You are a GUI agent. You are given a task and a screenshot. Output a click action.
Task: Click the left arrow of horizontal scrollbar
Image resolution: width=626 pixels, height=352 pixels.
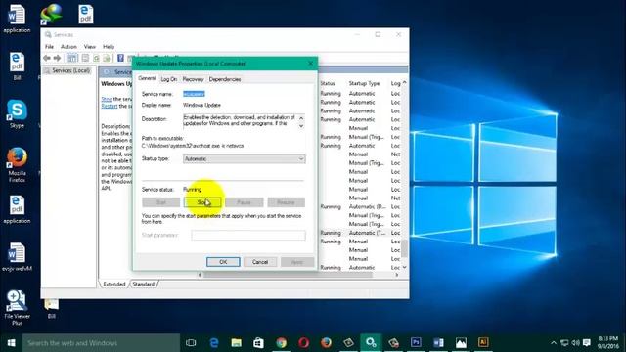click(x=200, y=274)
